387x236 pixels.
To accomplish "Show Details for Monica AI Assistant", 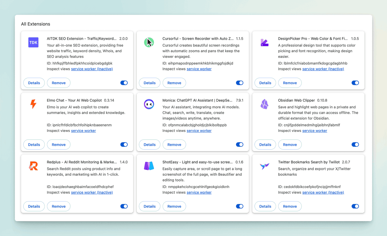I will coord(150,144).
